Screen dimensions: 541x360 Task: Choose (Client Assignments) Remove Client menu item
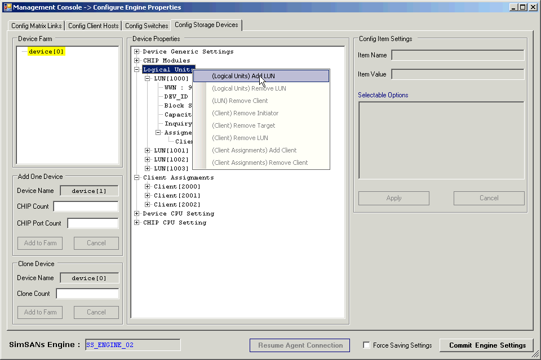click(261, 163)
